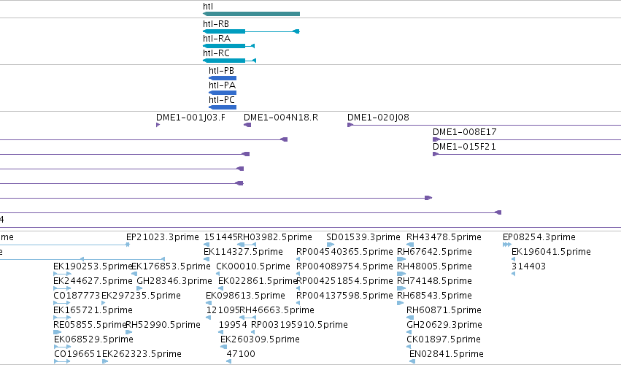Select EK068529.5prime EST label
Screen dimensions: 621x365
coord(93,339)
